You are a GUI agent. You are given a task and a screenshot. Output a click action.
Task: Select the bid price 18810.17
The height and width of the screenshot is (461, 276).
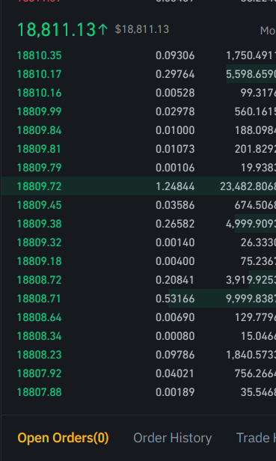click(40, 74)
